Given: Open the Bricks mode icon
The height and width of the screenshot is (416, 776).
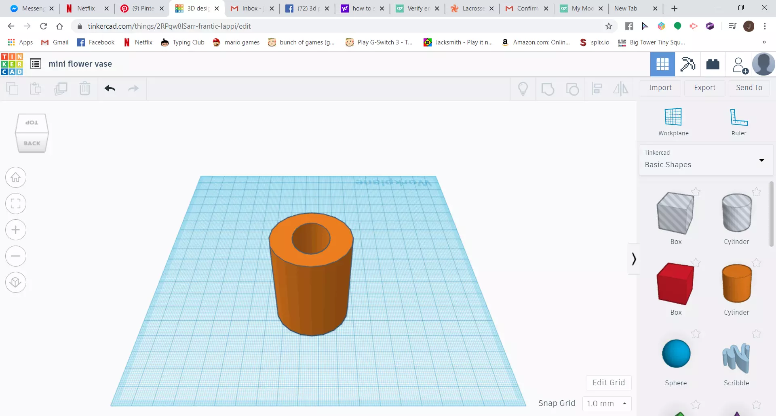Looking at the screenshot, I should (713, 64).
